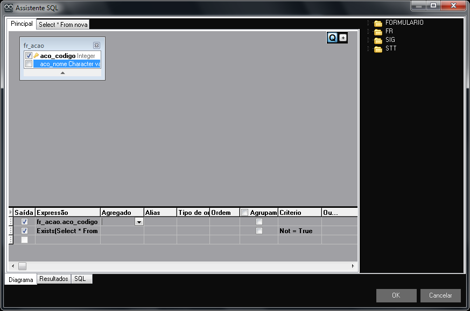Open the 'Select * From nova' tab
Screen dimensions: 470x311
(63, 25)
